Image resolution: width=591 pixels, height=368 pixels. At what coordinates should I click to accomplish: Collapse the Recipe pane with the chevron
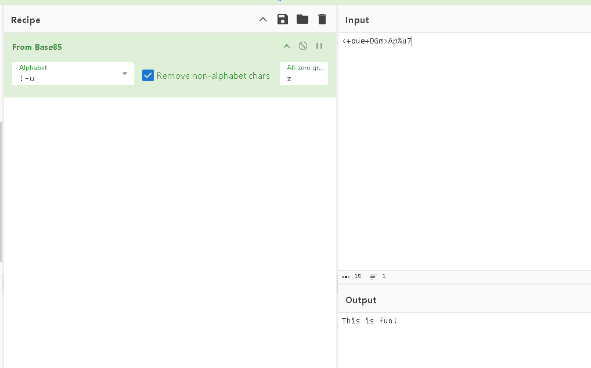tap(263, 20)
